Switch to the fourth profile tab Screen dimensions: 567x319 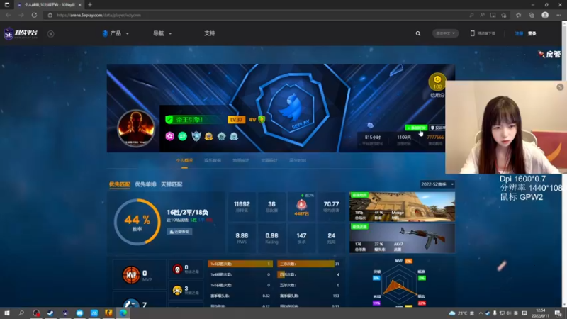point(269,161)
